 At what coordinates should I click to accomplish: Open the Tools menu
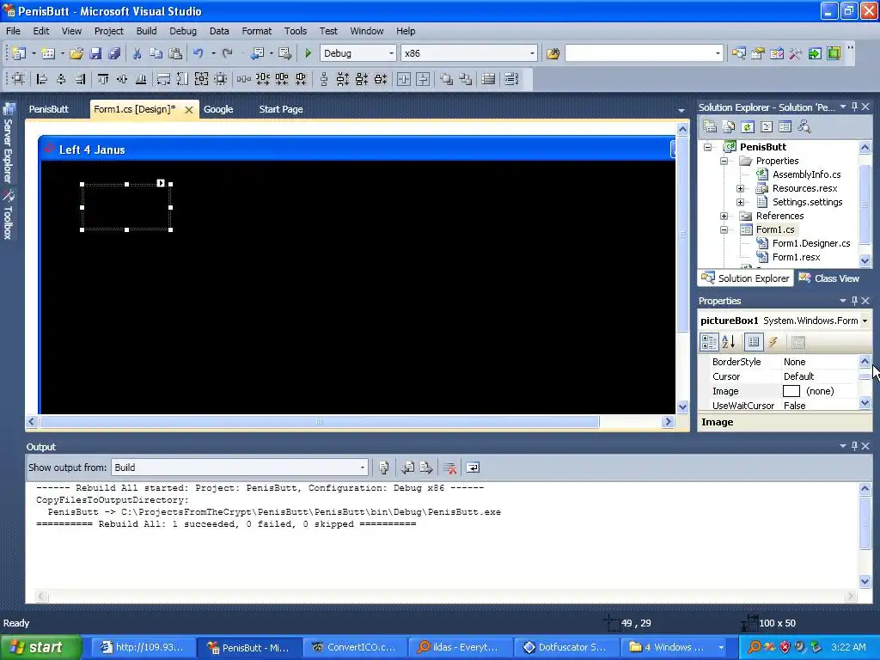(296, 31)
